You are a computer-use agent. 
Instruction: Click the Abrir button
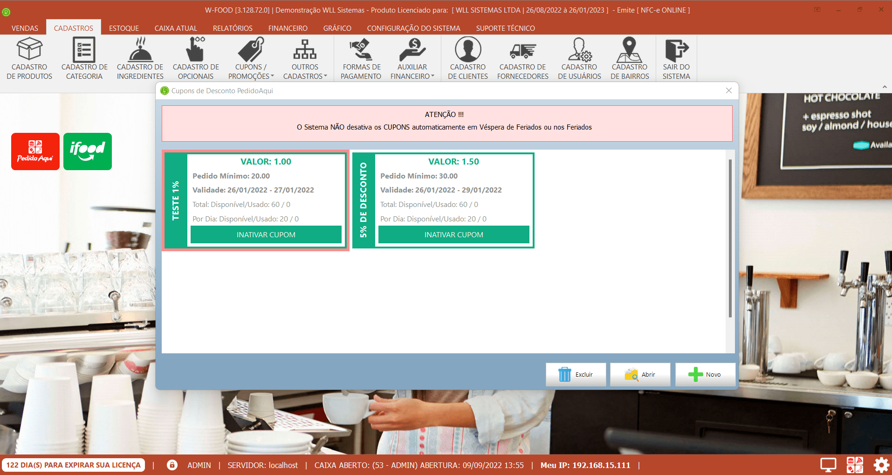point(640,374)
